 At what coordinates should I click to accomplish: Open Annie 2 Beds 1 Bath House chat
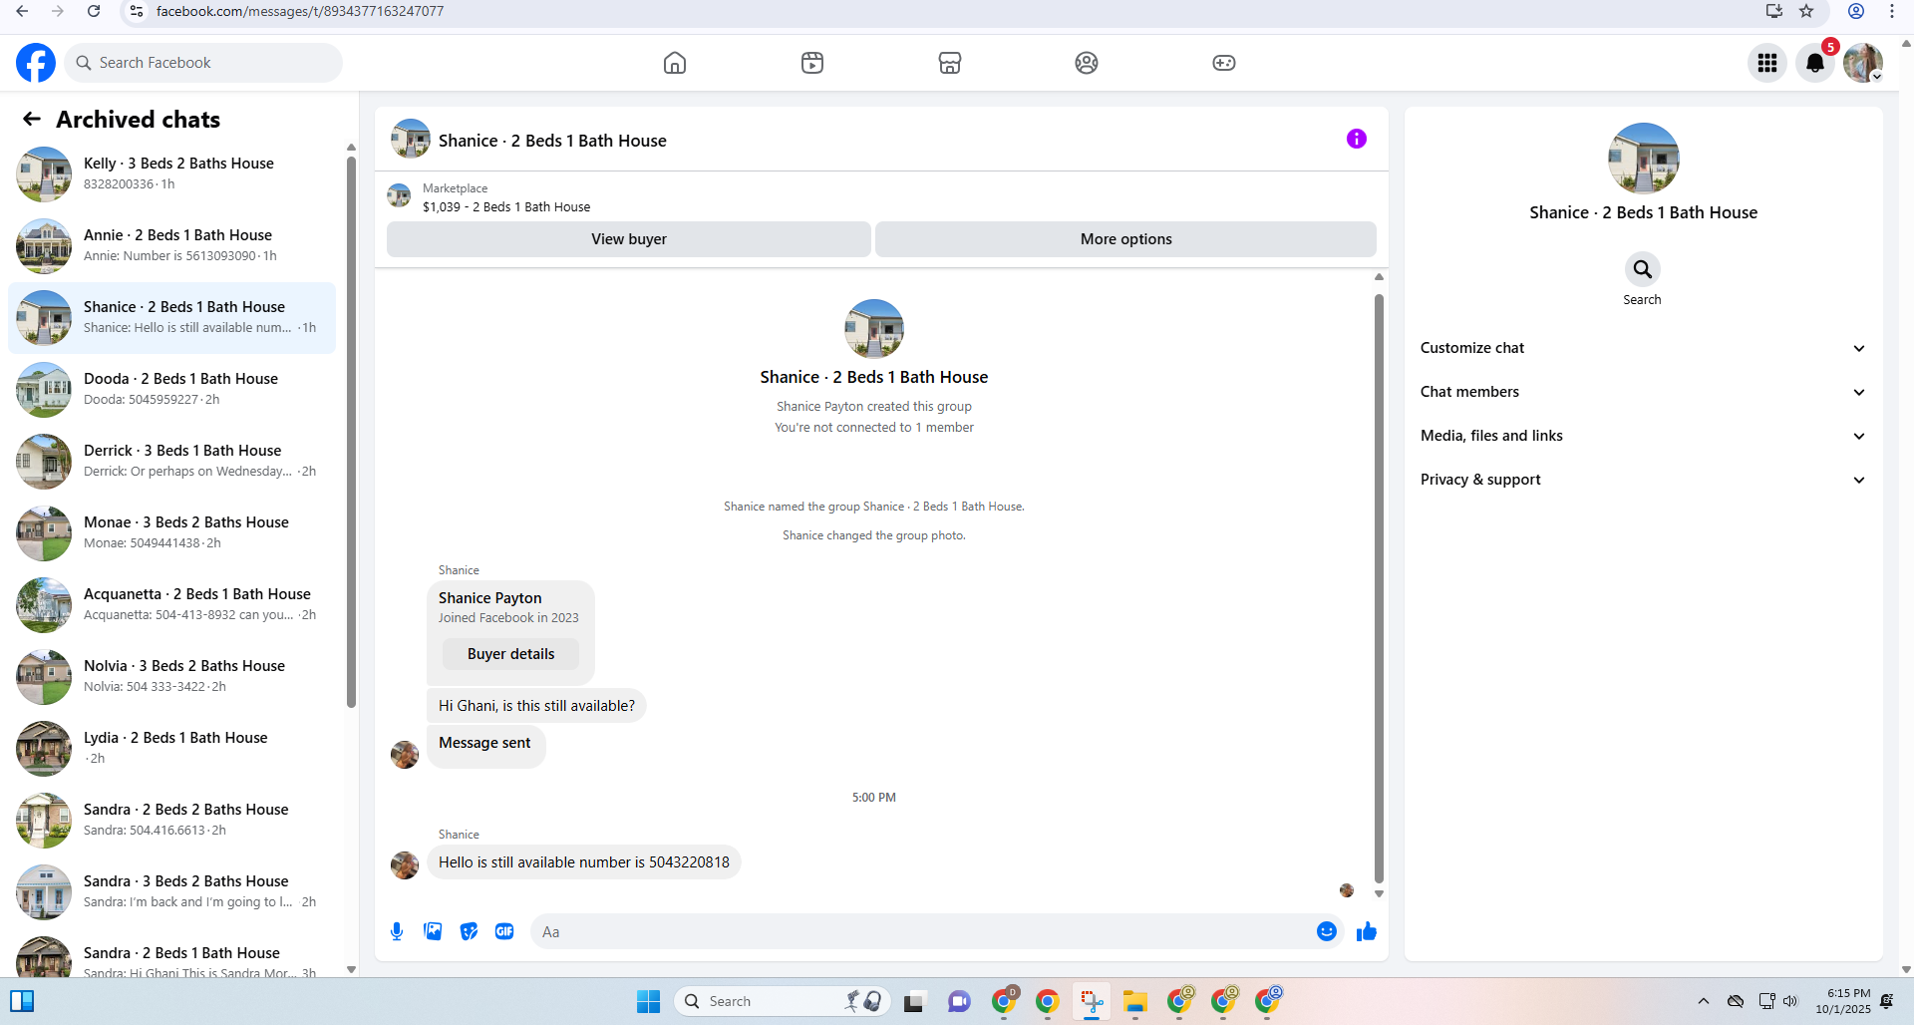pos(171,246)
